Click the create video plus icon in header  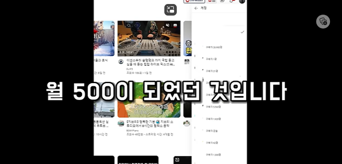tap(222, 1)
